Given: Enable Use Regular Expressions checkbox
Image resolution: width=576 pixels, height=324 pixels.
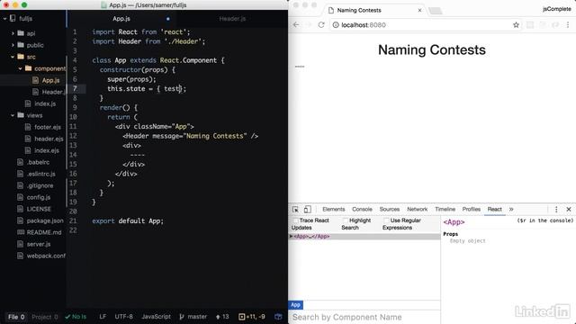Looking at the screenshot, I should point(386,220).
